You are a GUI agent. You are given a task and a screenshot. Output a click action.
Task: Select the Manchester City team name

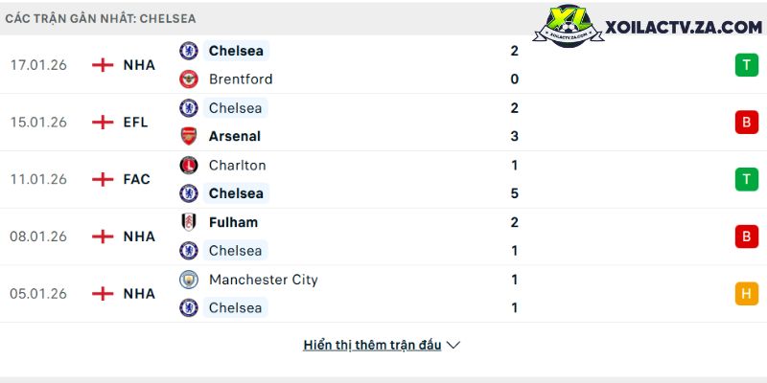[263, 280]
